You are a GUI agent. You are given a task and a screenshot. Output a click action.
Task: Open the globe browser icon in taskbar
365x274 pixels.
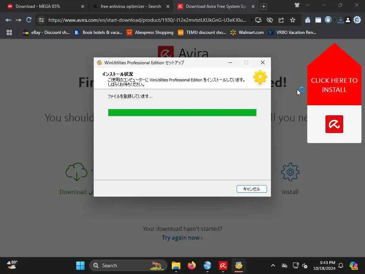[207, 265]
